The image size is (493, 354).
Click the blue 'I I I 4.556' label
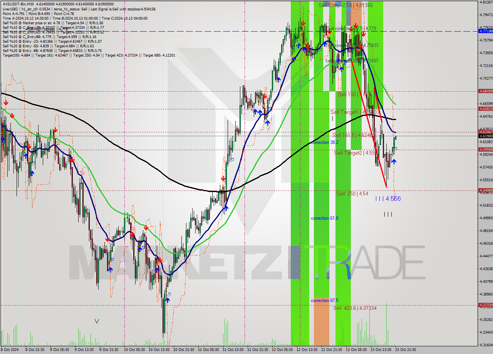(x=388, y=199)
